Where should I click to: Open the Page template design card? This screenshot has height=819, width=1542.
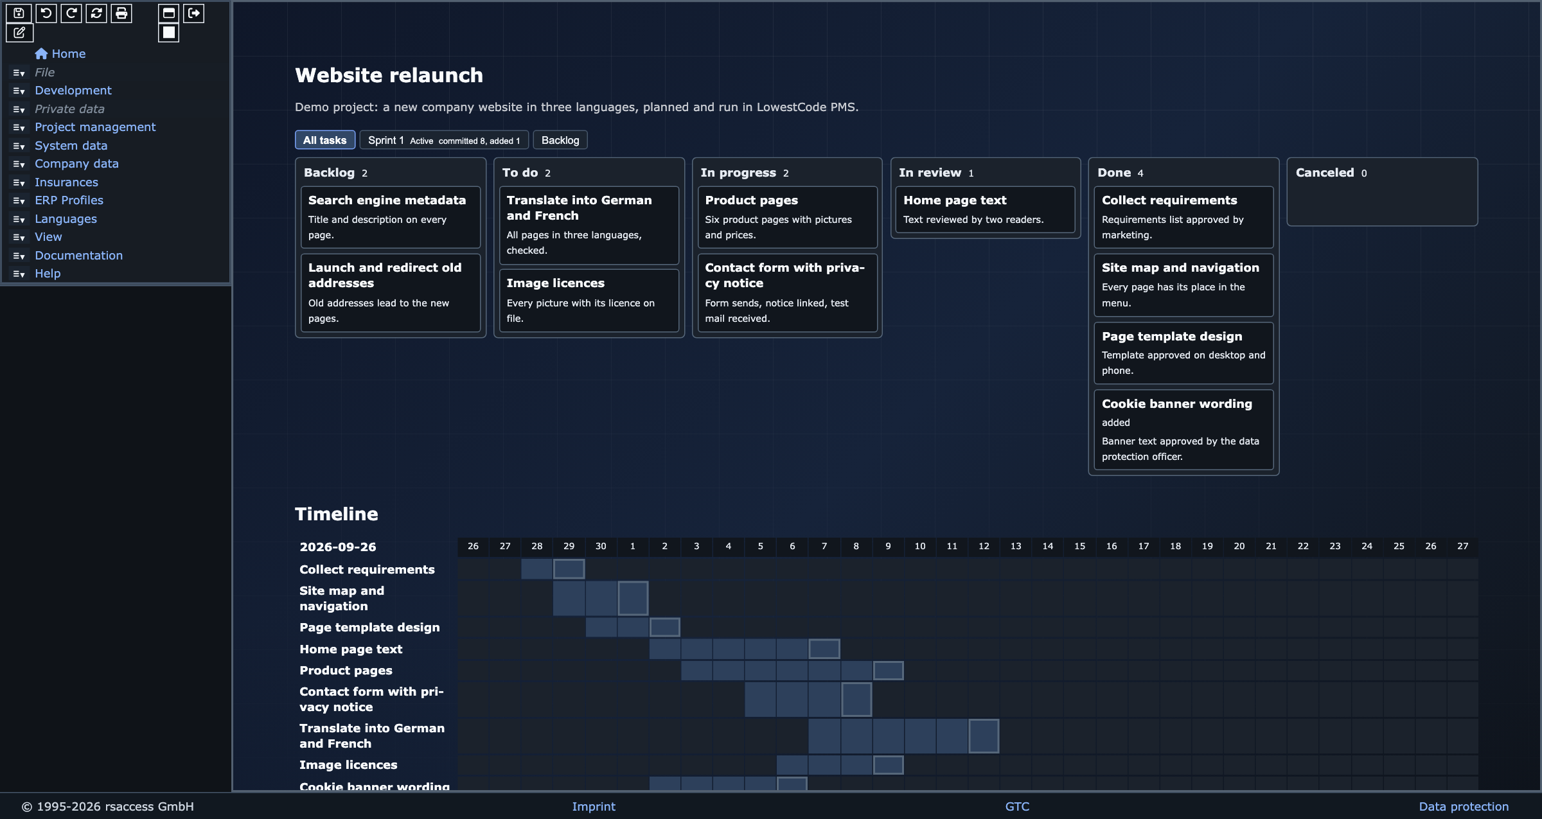point(1183,353)
